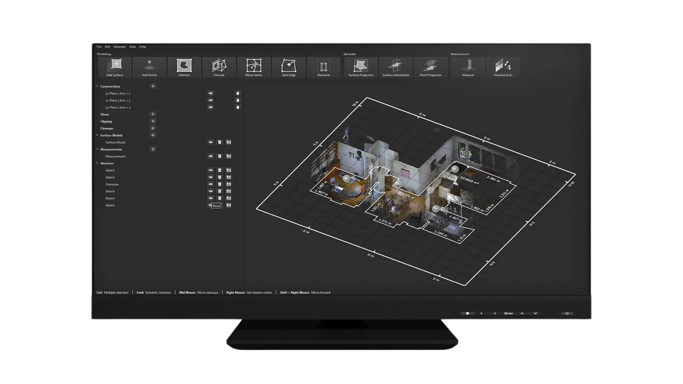
Task: Click the Surface Intersection tool
Action: (396, 67)
